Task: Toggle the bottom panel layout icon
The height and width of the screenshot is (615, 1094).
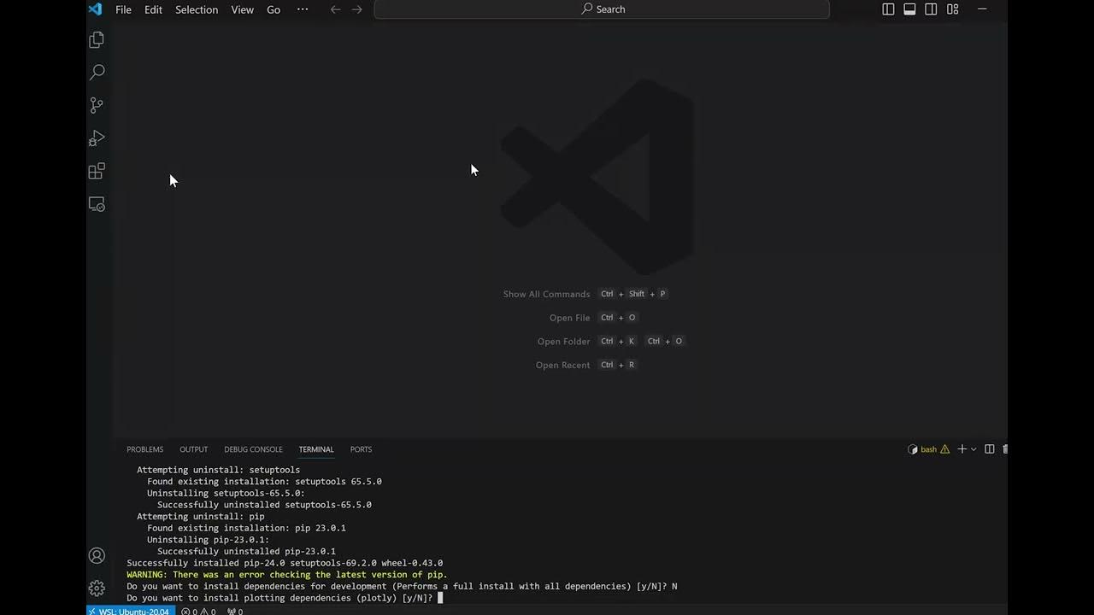Action: coord(909,9)
